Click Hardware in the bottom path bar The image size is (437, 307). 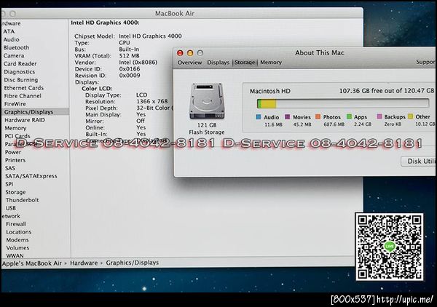(x=84, y=263)
